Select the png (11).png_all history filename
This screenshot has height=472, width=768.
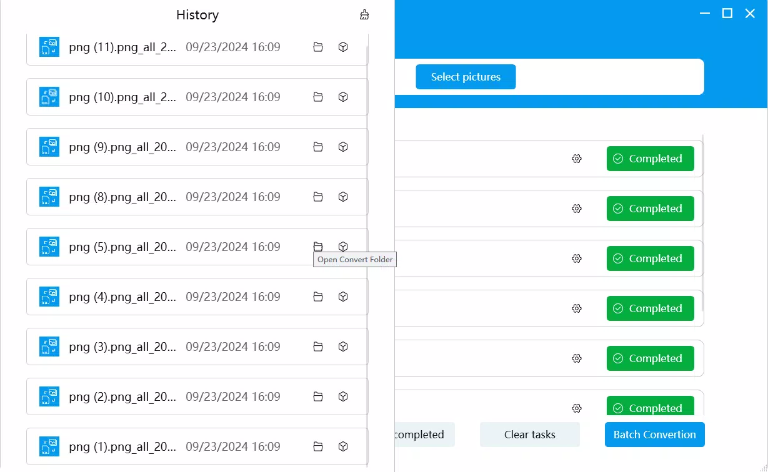coord(122,47)
